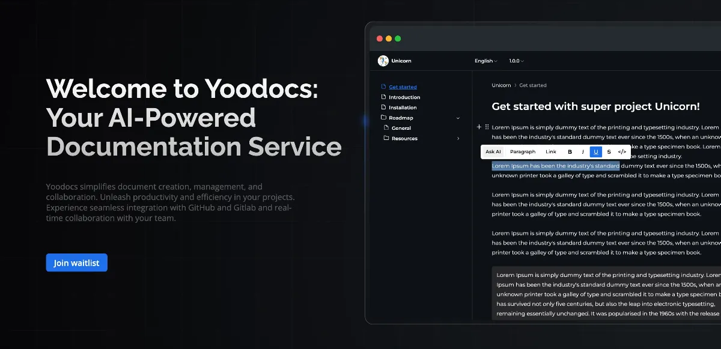Click the Roadmap folder icon
The image size is (721, 349).
384,117
